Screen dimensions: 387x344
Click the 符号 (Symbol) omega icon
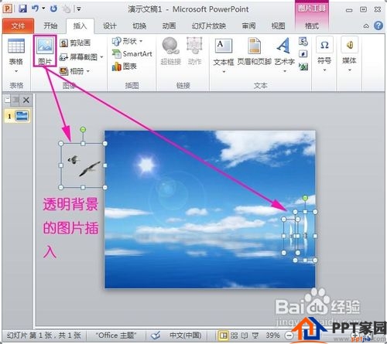(324, 45)
